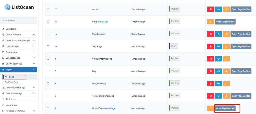This screenshot has height=114, width=256.
Task: Expand the Listing Manage menu
Action: [18, 35]
